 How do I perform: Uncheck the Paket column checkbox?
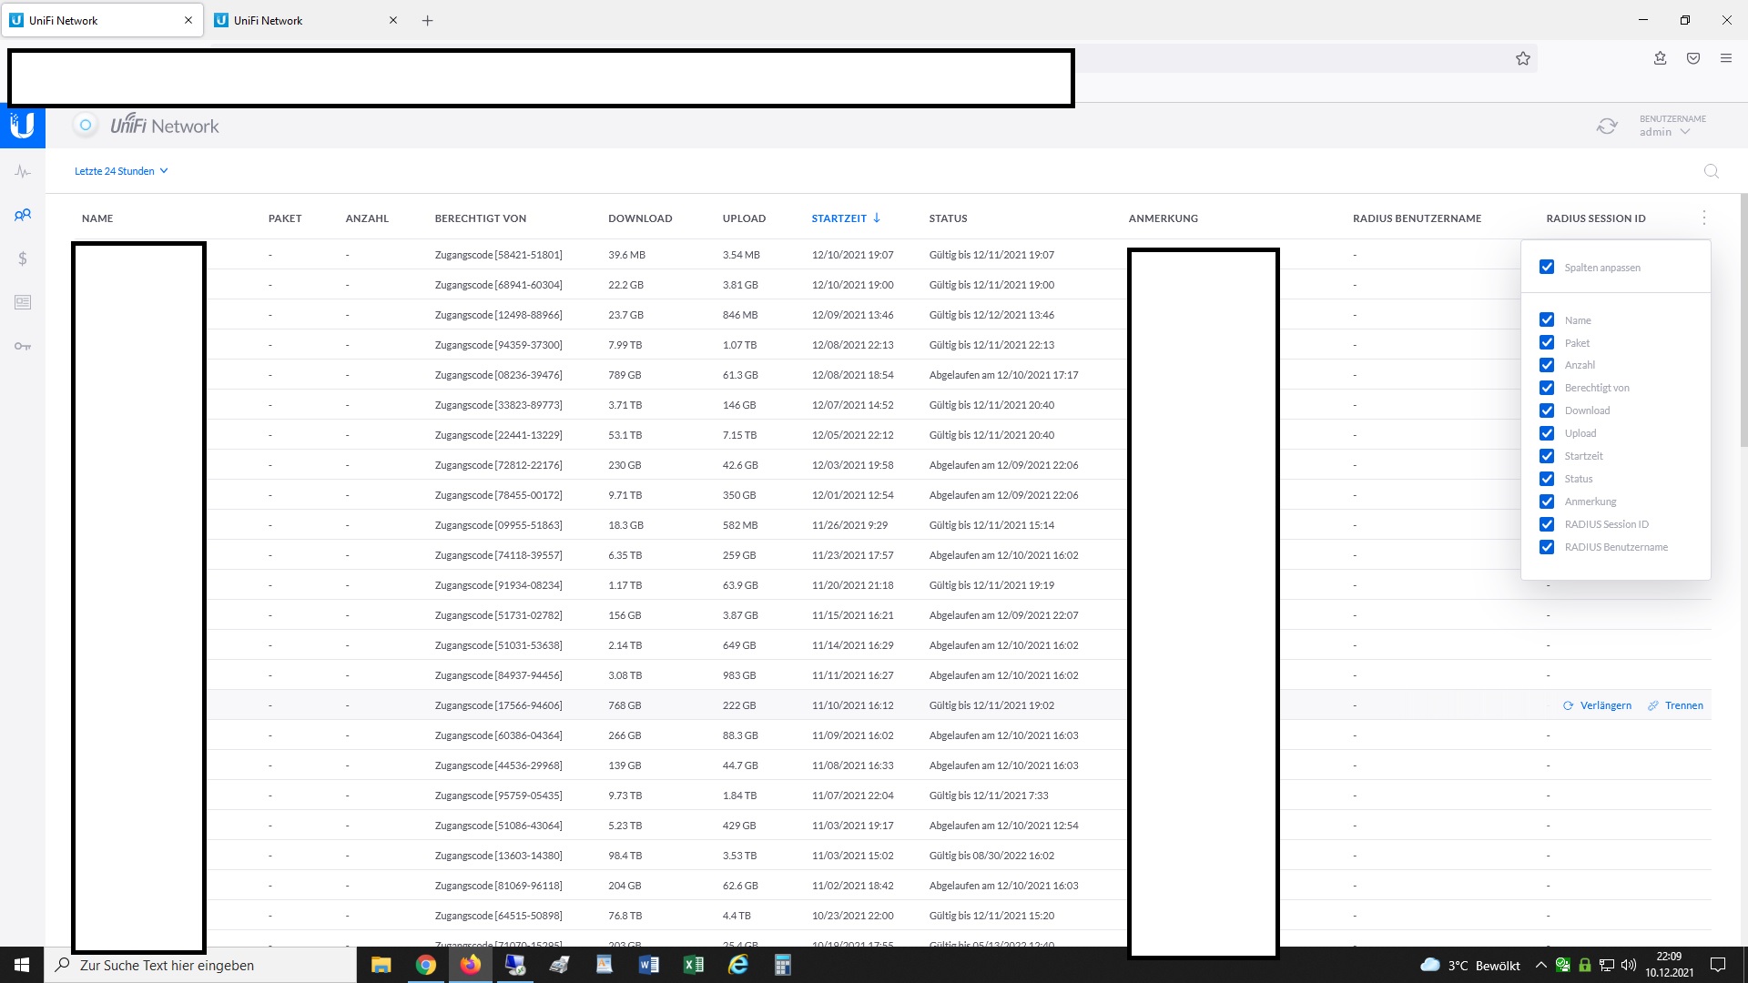coord(1547,342)
